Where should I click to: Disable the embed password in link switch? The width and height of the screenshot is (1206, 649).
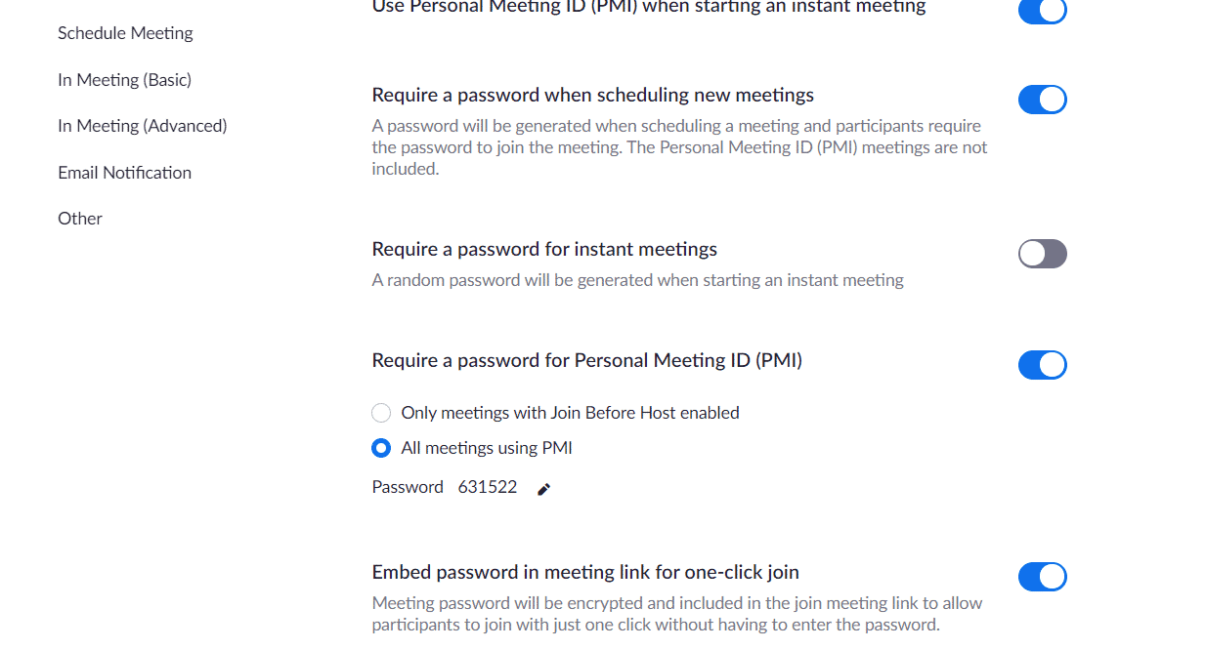(x=1042, y=577)
